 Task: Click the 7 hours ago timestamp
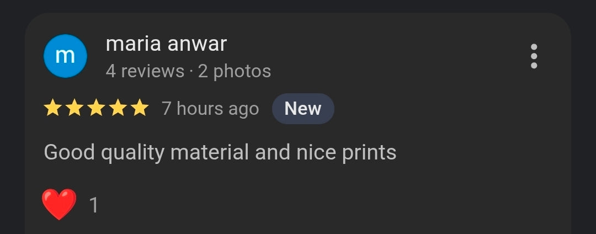[x=211, y=109]
